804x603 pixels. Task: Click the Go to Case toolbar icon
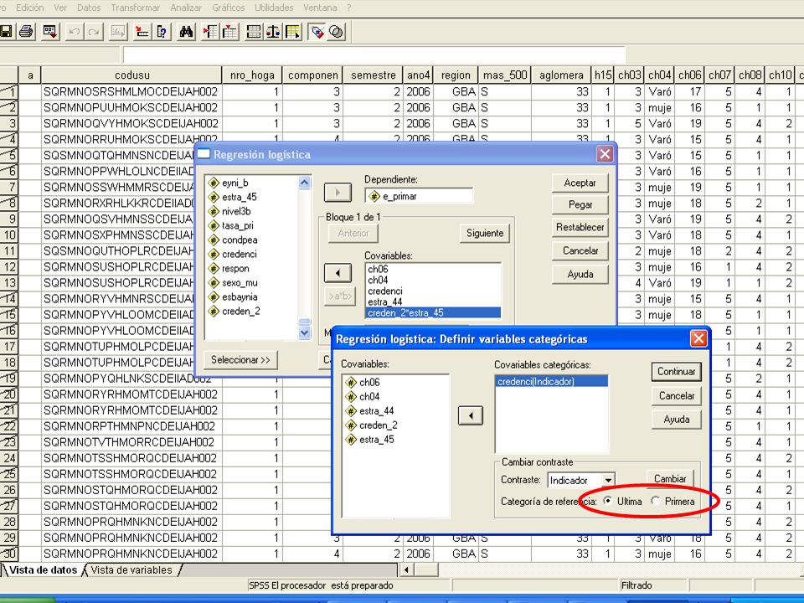click(x=142, y=32)
